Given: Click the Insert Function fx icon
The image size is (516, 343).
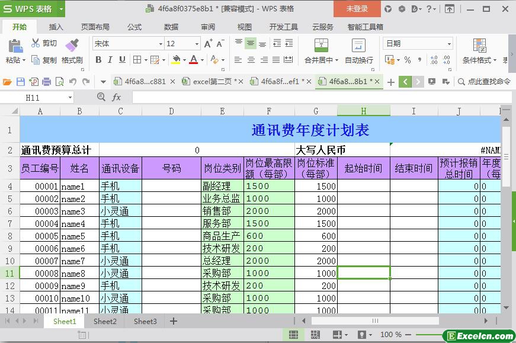Looking at the screenshot, I should coord(117,97).
